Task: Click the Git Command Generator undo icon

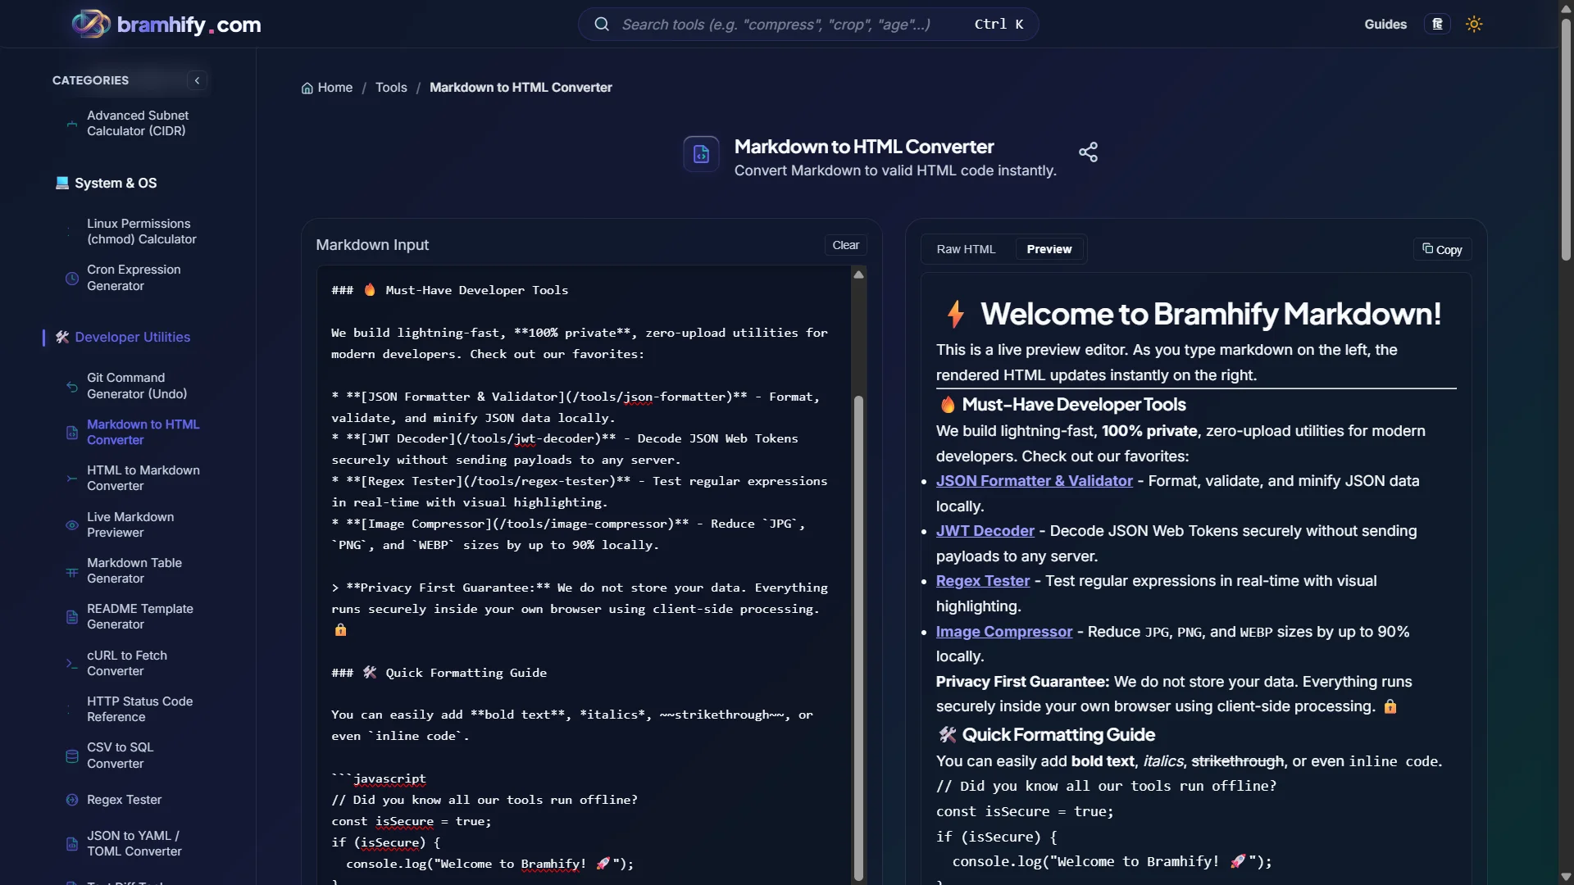Action: coord(72,386)
